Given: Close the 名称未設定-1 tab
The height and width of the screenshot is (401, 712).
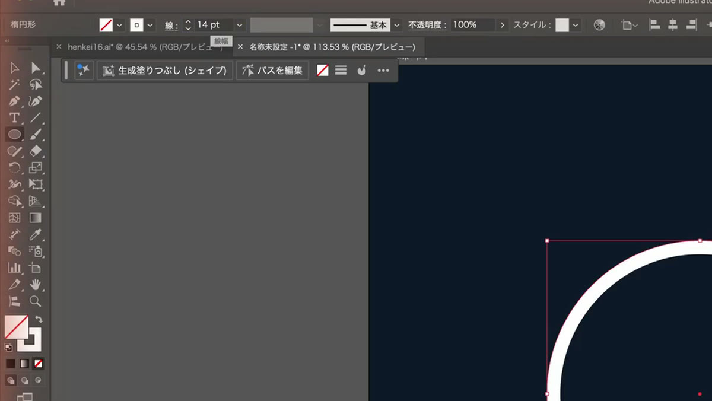Looking at the screenshot, I should point(240,47).
